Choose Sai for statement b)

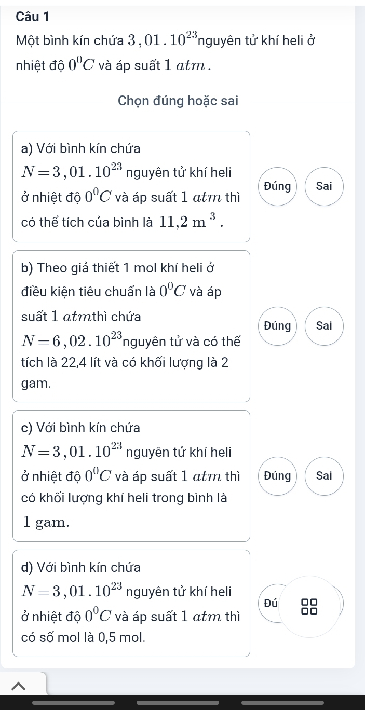(x=324, y=326)
